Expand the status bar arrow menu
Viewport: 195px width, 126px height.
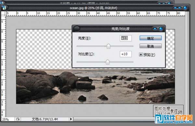pyautogui.click(x=71, y=119)
